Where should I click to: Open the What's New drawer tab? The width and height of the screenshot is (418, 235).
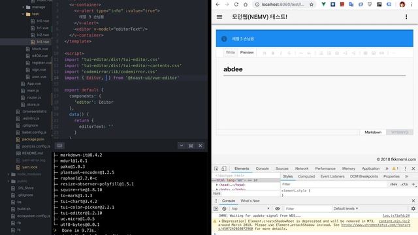(249, 201)
